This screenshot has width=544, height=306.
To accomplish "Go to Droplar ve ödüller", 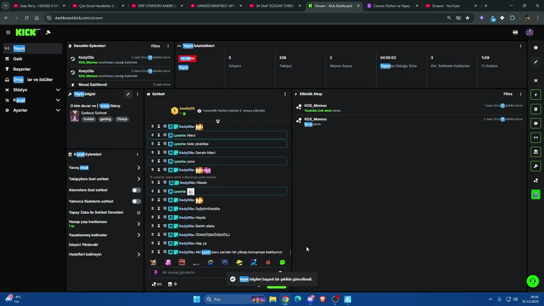I will click(x=33, y=79).
